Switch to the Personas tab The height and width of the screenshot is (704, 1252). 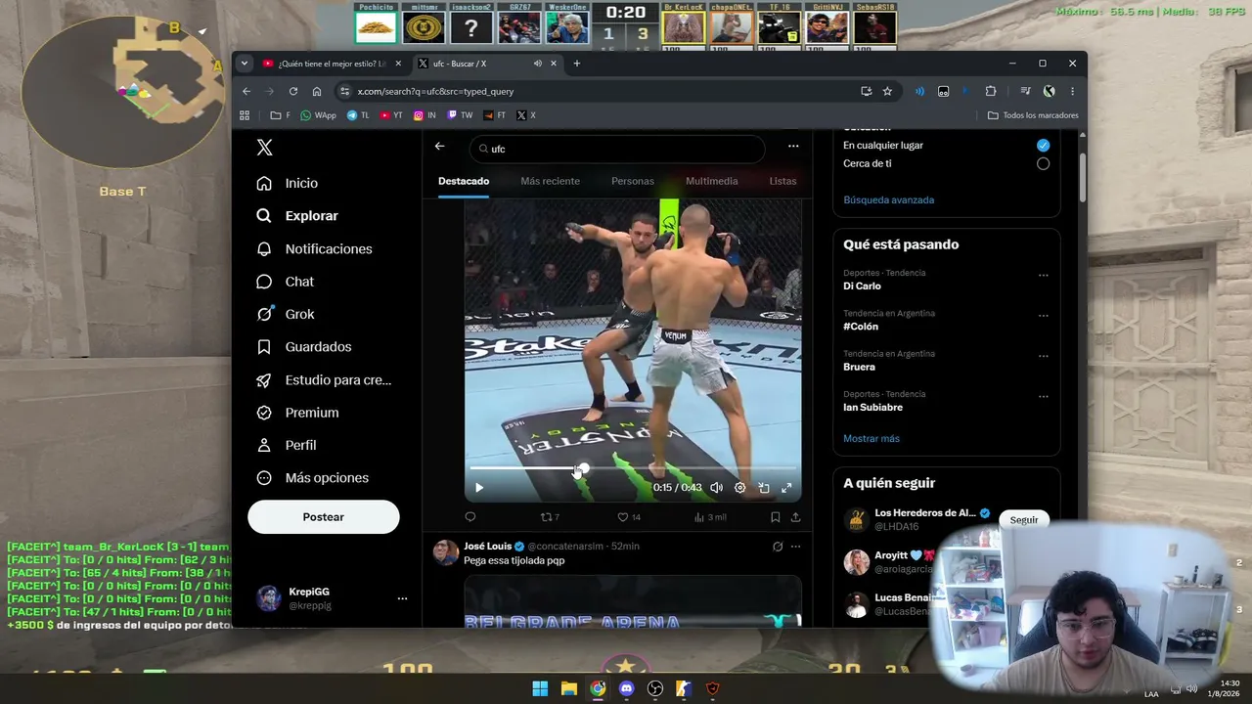[x=633, y=181]
